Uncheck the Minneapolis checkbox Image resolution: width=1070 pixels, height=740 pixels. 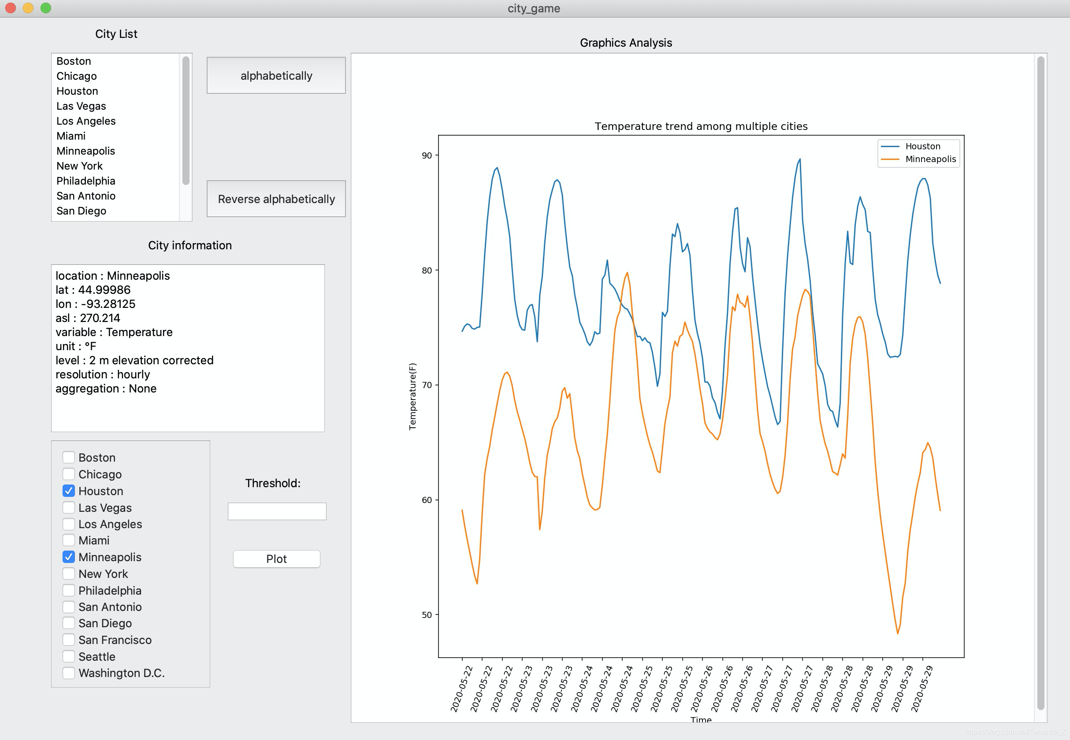69,557
